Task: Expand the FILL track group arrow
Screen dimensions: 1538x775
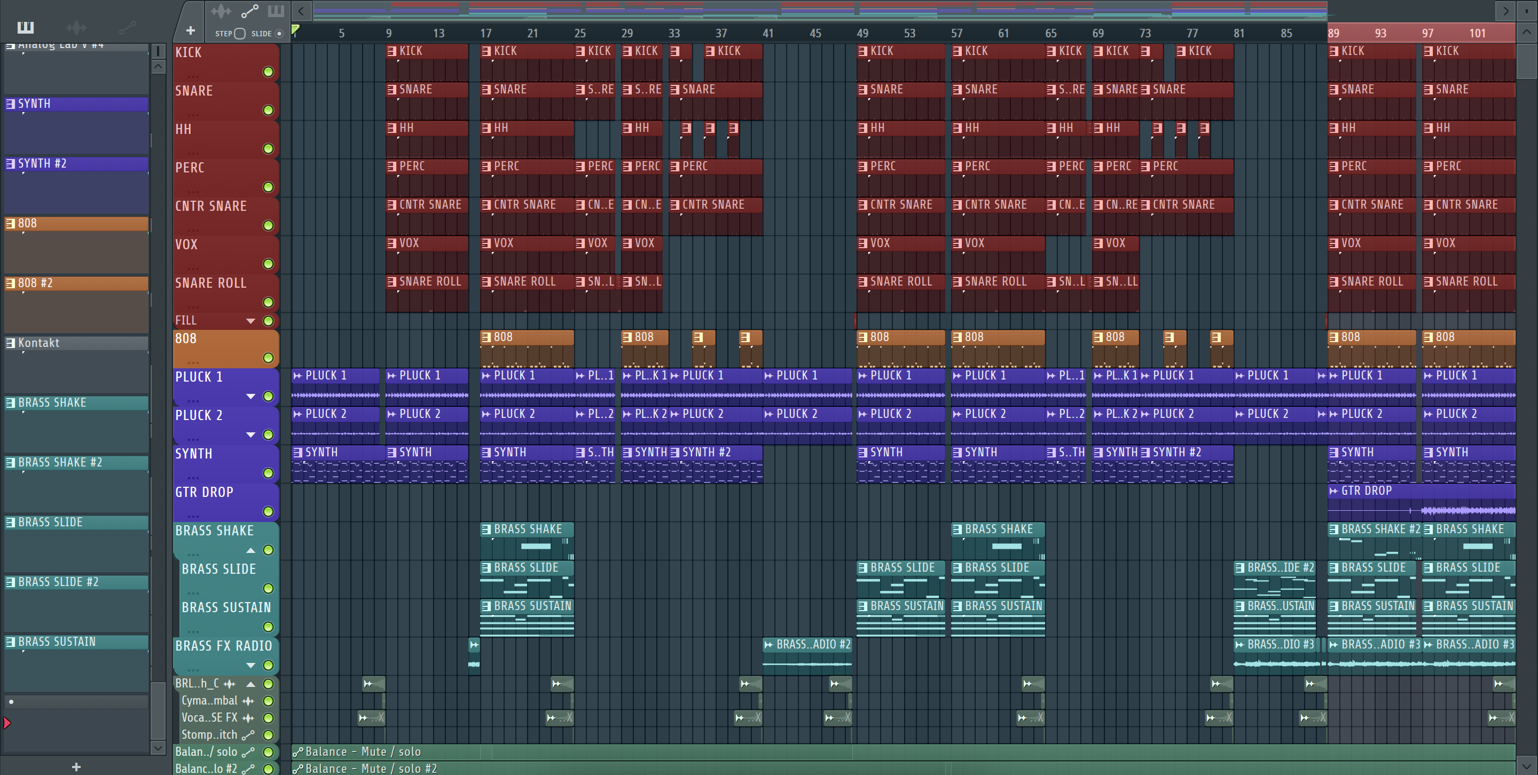Action: [251, 321]
